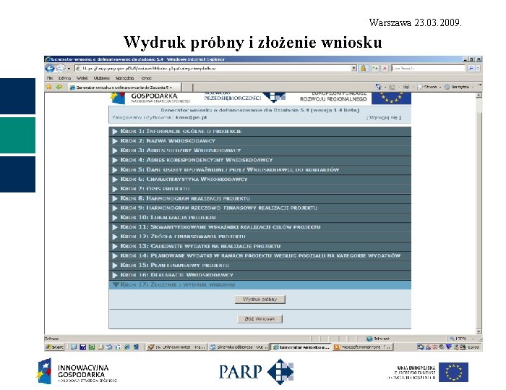Switch to Generator wniosku taskbar button
506x390 pixels.
[x=301, y=347]
